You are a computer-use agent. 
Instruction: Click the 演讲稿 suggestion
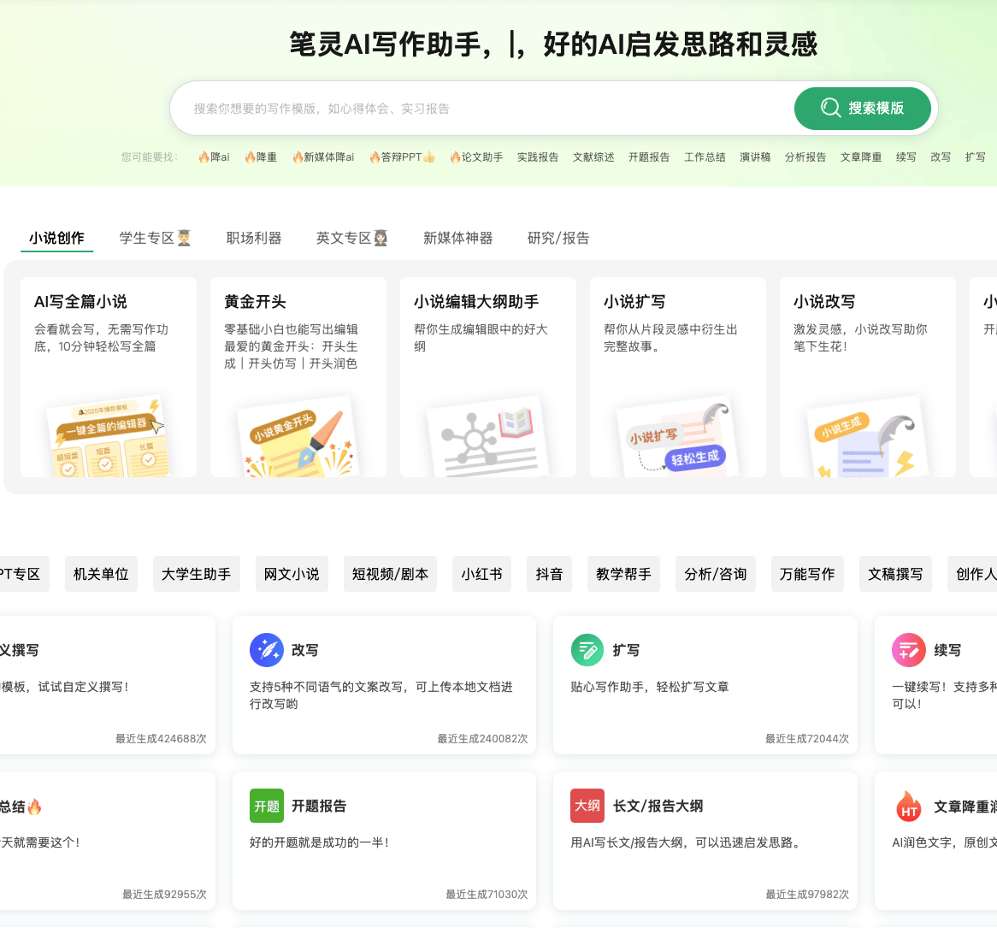tap(755, 157)
